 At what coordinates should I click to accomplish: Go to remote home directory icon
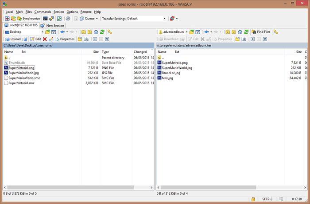coord(240,32)
